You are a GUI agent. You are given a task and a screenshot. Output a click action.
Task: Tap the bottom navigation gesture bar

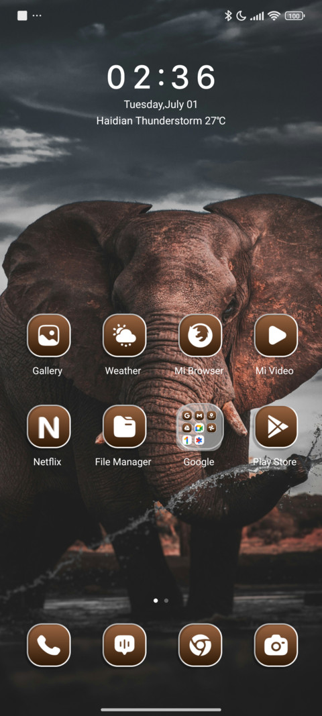point(161,709)
